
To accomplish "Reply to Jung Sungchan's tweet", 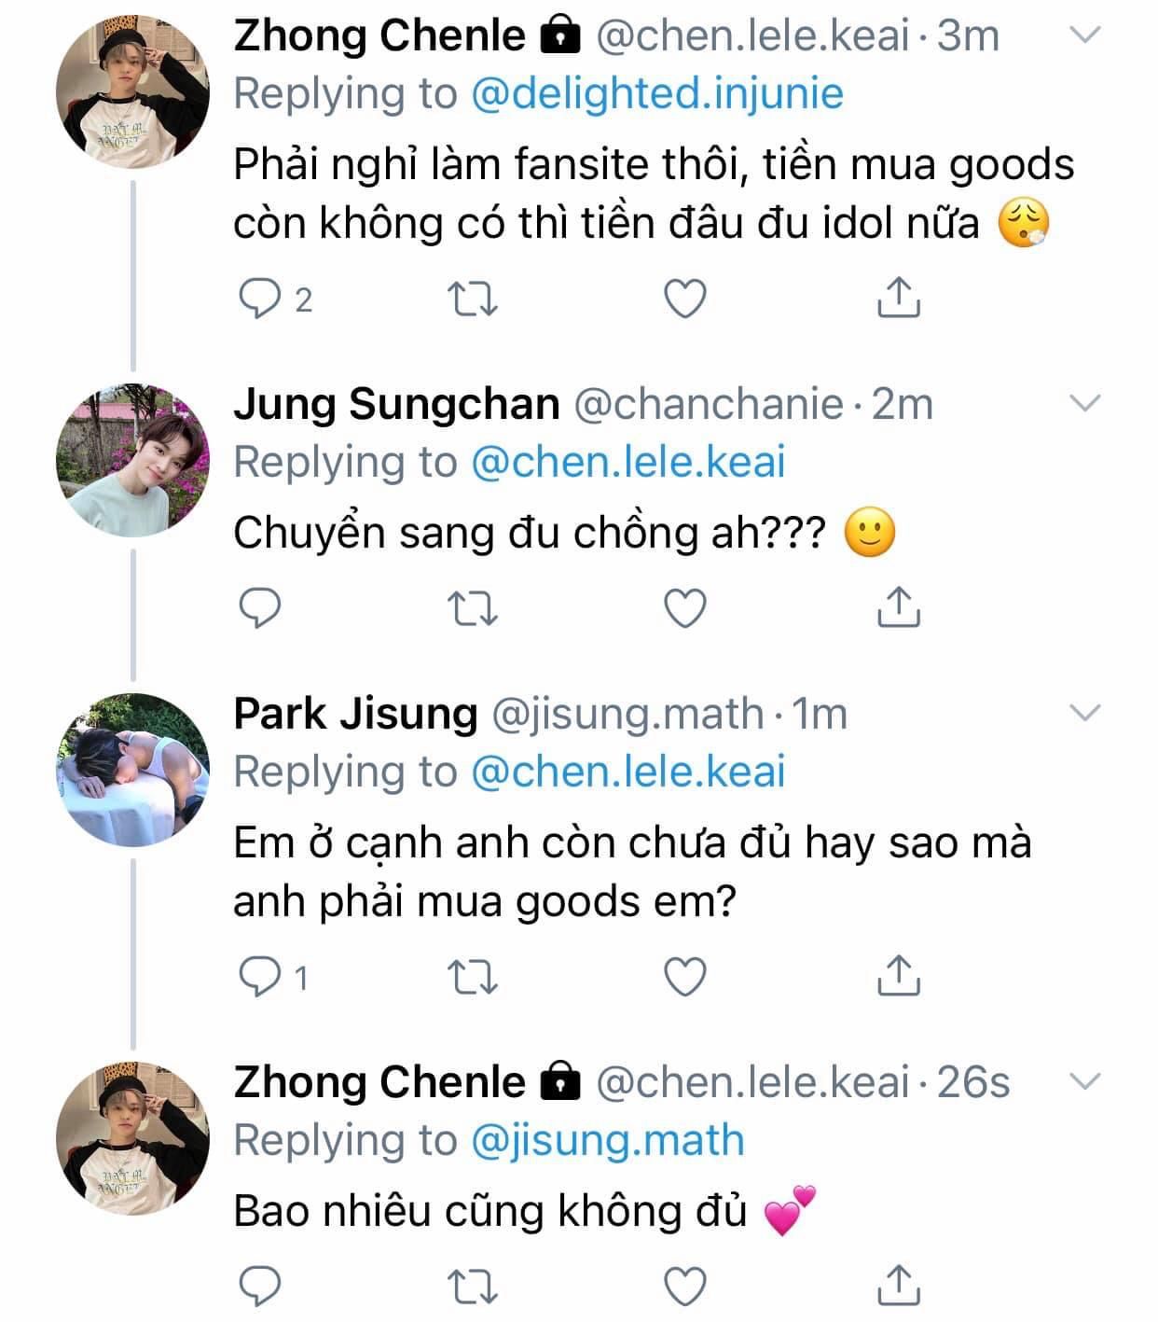I will pos(261,608).
